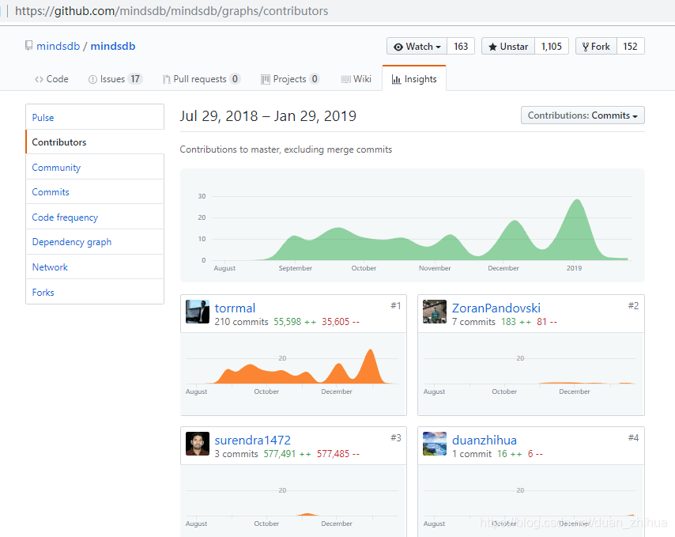Select Contributors in the sidebar

(95, 142)
